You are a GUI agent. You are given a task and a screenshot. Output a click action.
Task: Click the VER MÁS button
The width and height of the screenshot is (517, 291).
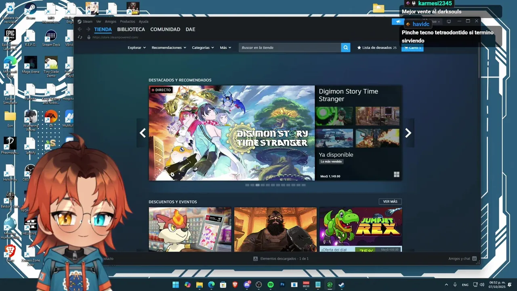point(390,202)
